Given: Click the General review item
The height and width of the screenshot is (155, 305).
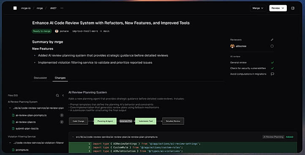Looking at the screenshot, I should (238, 63).
